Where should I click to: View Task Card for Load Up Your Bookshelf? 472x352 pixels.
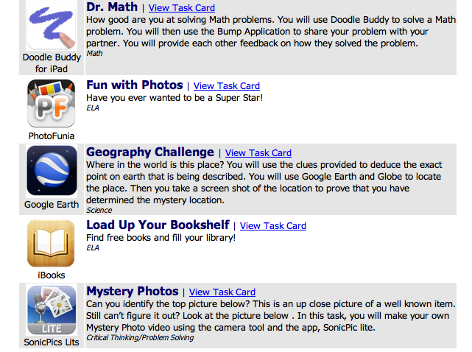(x=273, y=226)
